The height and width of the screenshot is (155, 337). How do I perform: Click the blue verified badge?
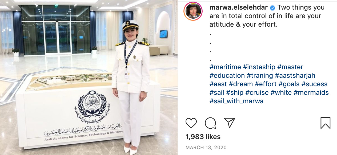pos(272,7)
